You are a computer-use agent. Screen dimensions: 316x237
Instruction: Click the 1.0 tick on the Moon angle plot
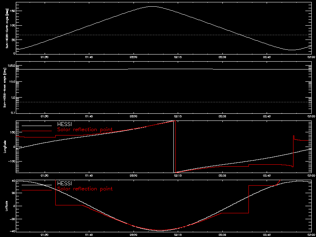pos(13,97)
